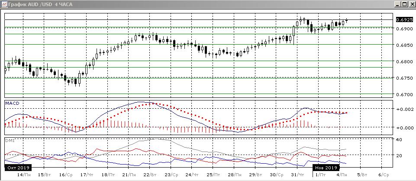
Task: Click the 14/Пн date on time axis
Action: 22,174
